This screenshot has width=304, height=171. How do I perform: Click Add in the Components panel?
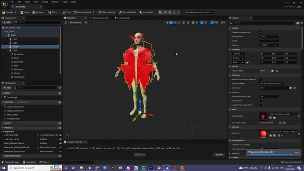(7, 22)
